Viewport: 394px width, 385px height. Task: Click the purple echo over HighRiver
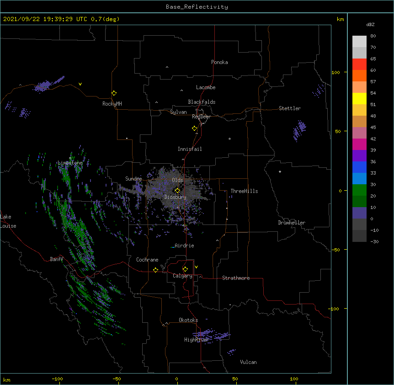point(211,335)
